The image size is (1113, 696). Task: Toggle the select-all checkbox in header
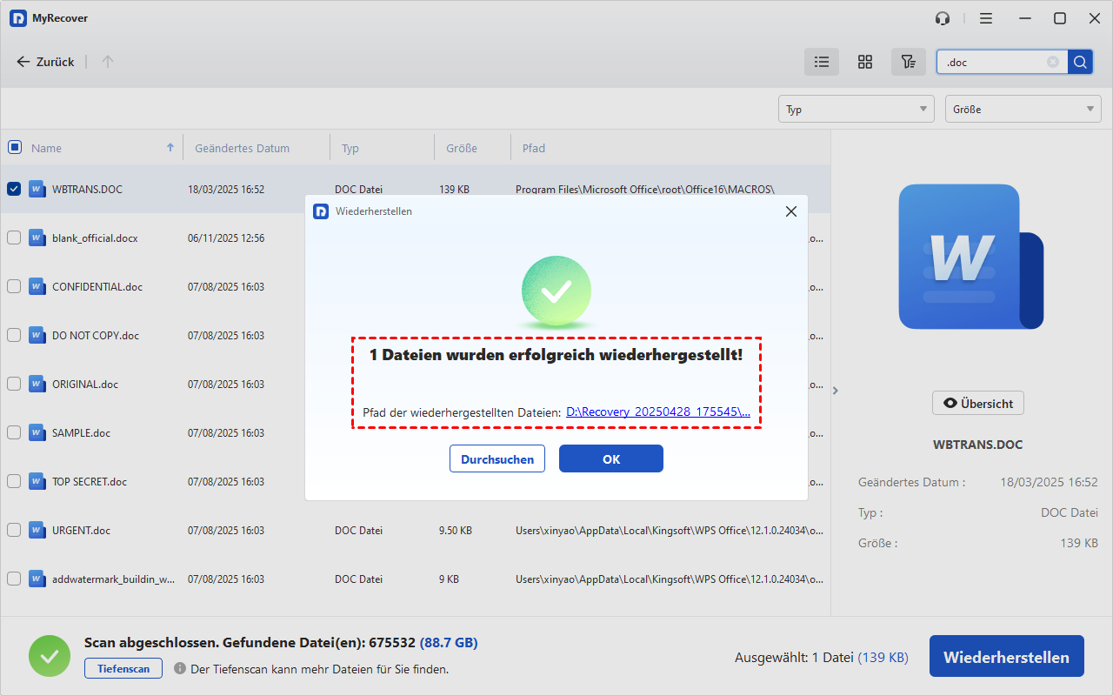(15, 148)
